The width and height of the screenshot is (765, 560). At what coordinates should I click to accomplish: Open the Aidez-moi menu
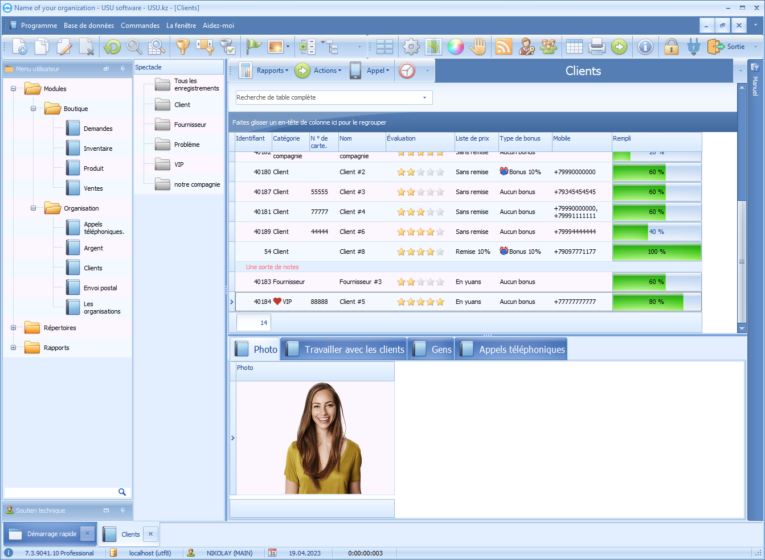click(x=219, y=26)
